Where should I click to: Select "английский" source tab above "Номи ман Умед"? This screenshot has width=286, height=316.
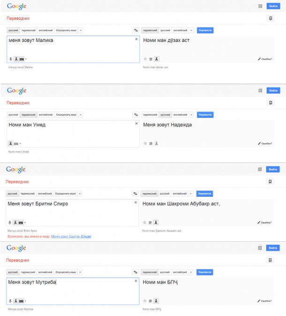[45, 114]
